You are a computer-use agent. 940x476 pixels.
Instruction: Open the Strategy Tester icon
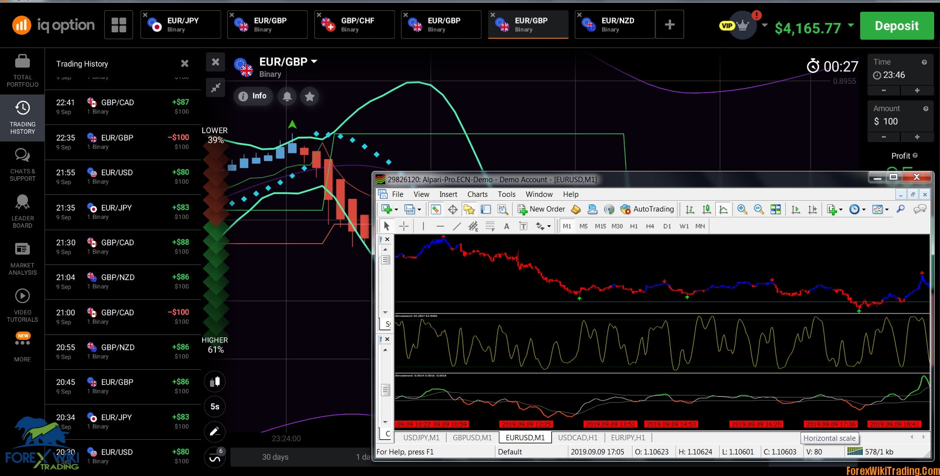click(503, 210)
